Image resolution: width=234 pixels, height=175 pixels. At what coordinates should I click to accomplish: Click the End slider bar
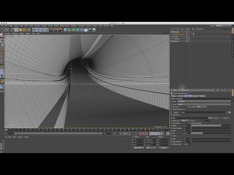(211, 133)
